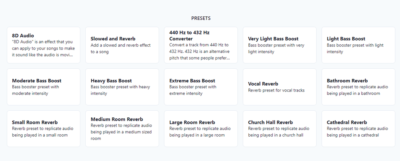Image resolution: width=400 pixels, height=161 pixels.
Task: Click the 'Reverb preset for vocal tracks' description
Action: [x=276, y=90]
